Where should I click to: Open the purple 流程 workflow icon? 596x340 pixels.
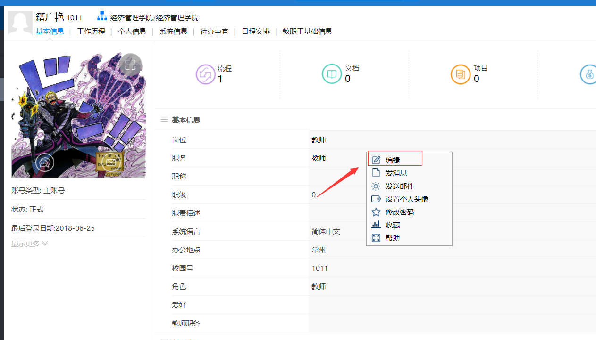205,74
